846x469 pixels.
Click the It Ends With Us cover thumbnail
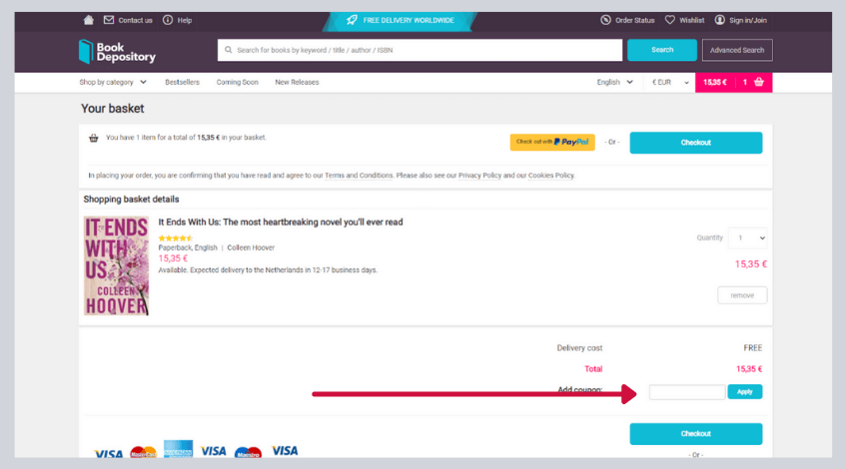click(116, 265)
